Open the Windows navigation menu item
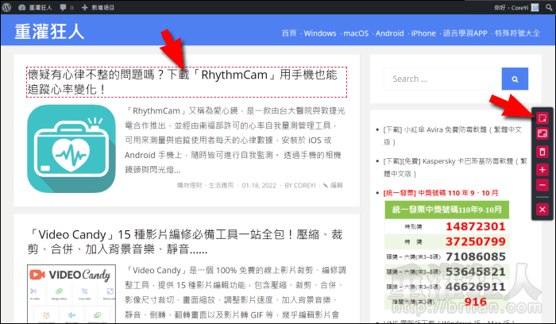Screen dimensions: 556x324 [319, 33]
